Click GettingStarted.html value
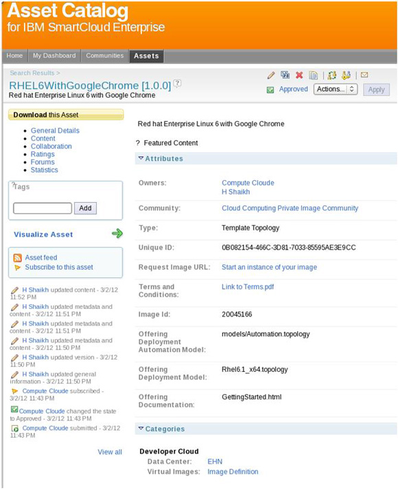Image resolution: width=398 pixels, height=489 pixels. (251, 397)
